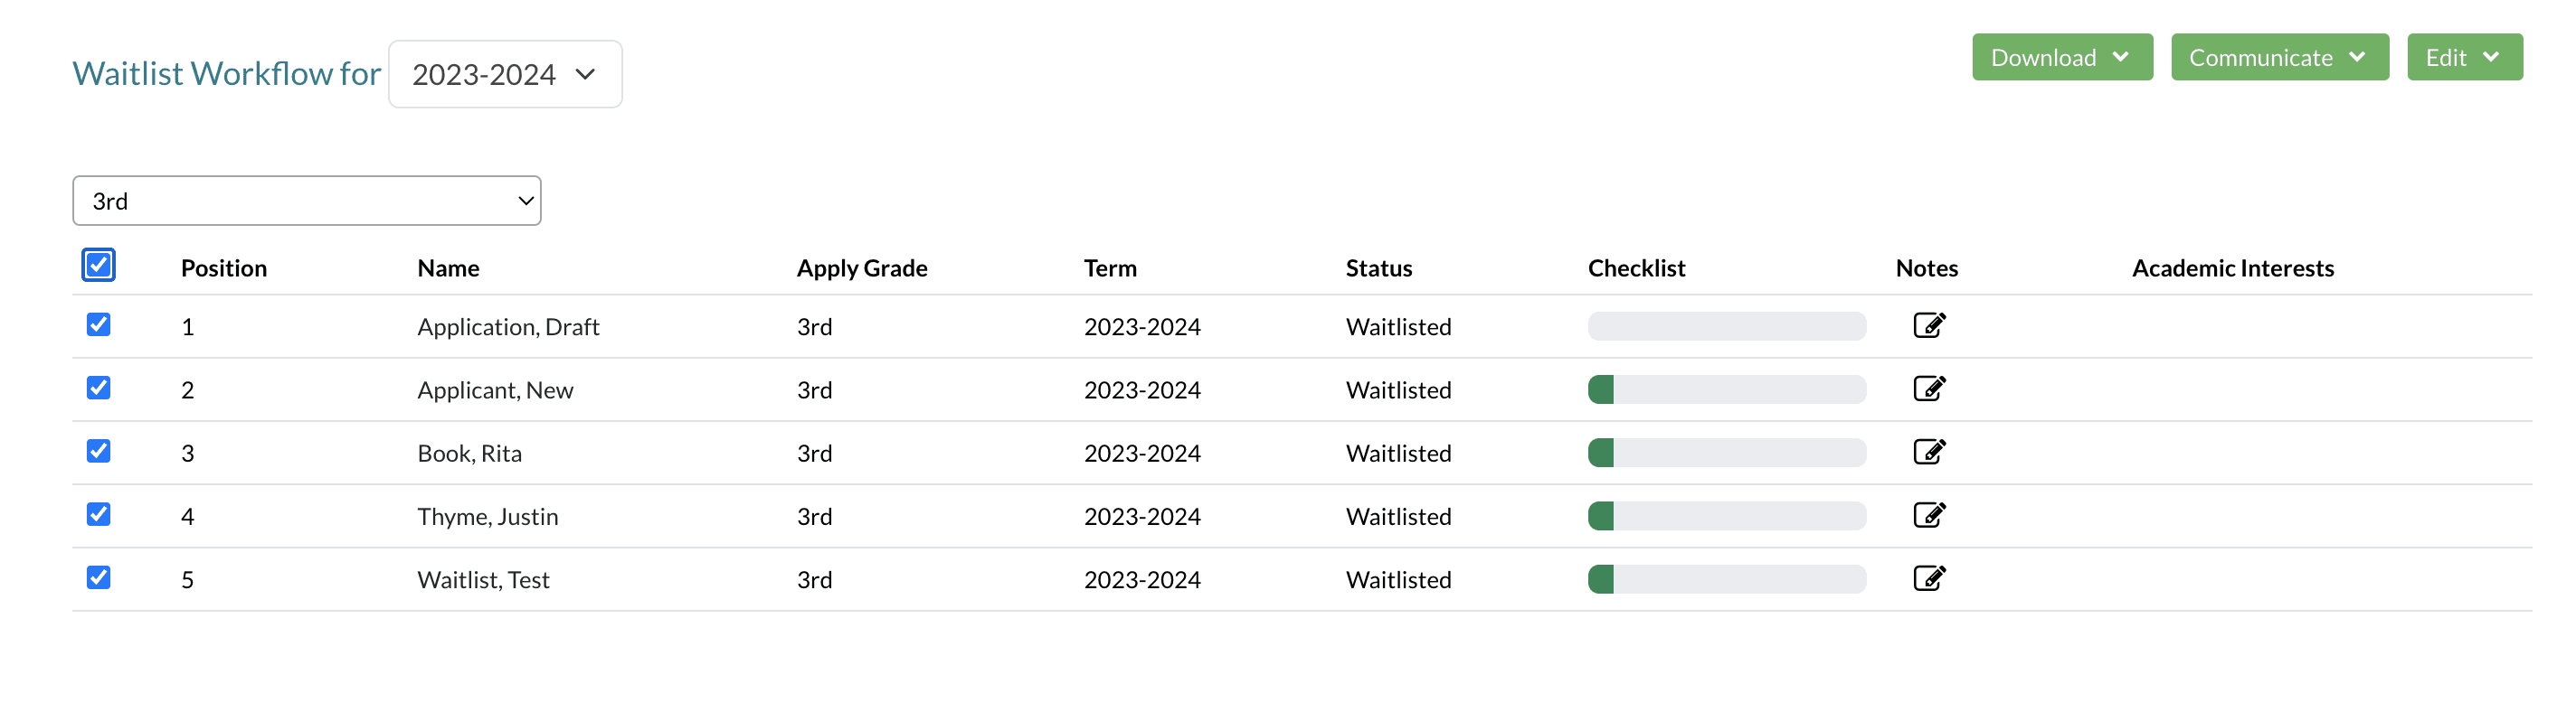Uncheck the Application, Draft row checkbox
The height and width of the screenshot is (712, 2576).
click(98, 324)
